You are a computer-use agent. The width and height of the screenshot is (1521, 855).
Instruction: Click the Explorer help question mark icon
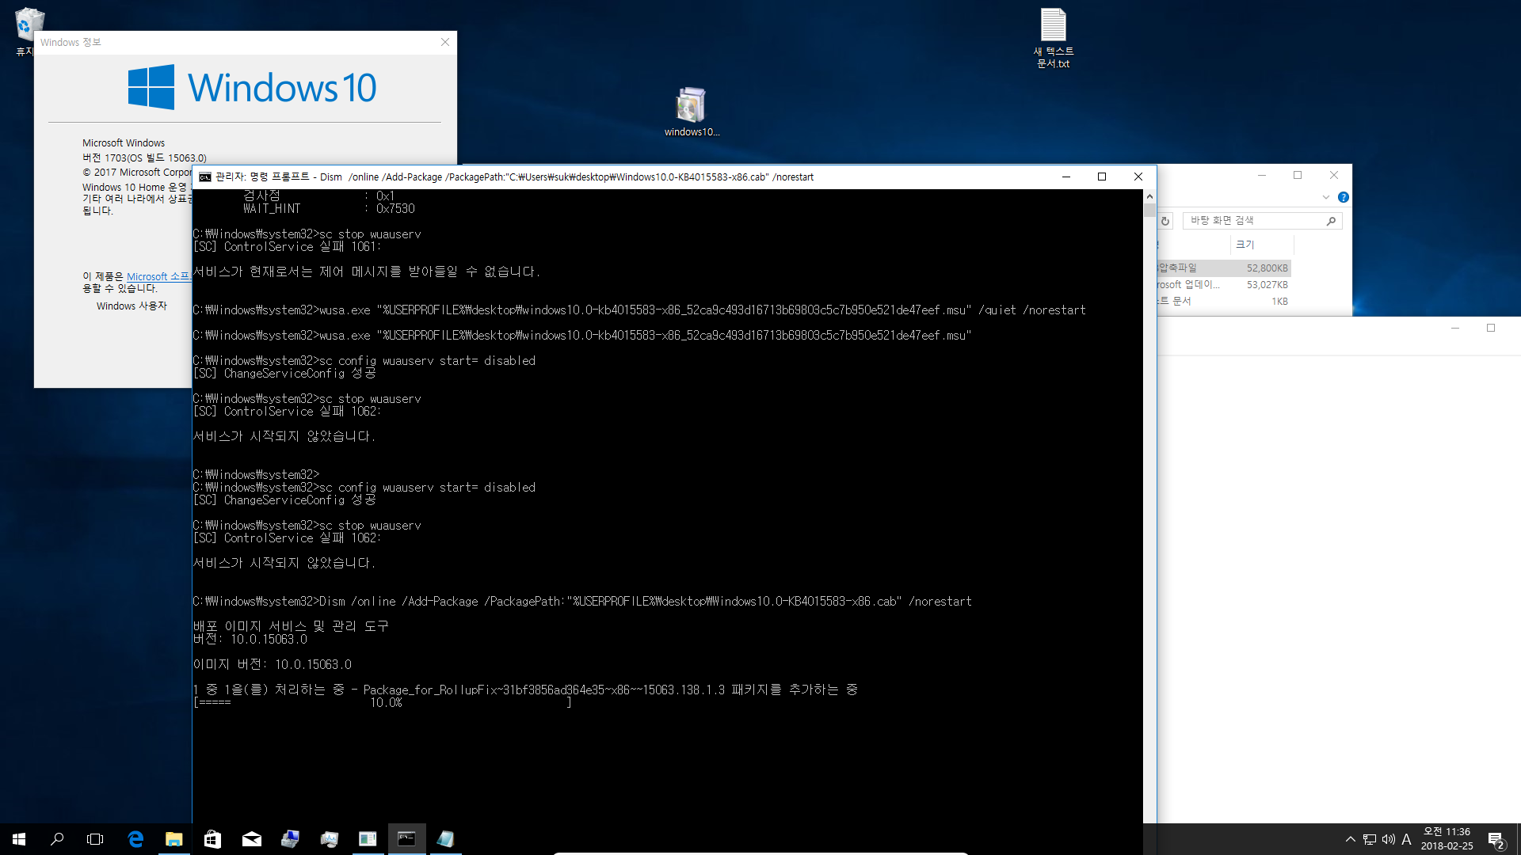tap(1343, 197)
